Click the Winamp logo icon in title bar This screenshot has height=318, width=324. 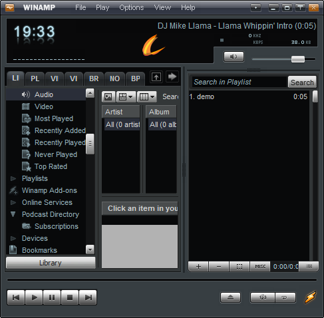tap(10, 8)
